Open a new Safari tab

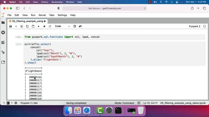[198, 8]
